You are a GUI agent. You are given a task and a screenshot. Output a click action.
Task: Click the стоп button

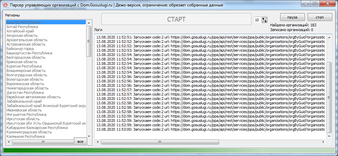coord(319,17)
